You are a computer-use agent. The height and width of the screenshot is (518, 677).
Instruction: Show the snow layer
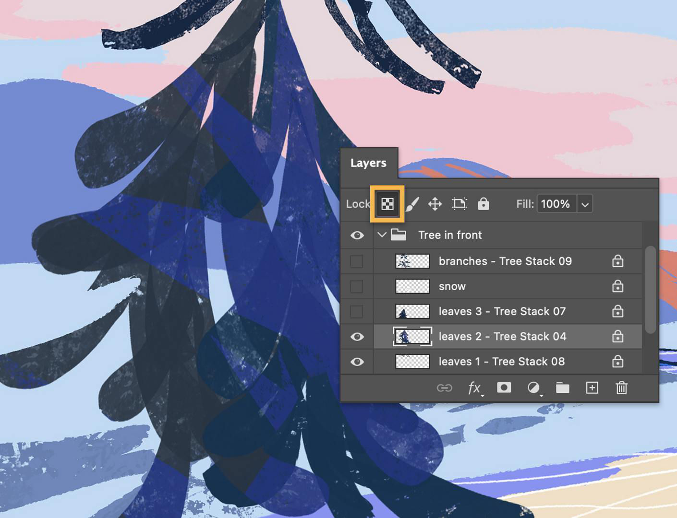357,286
